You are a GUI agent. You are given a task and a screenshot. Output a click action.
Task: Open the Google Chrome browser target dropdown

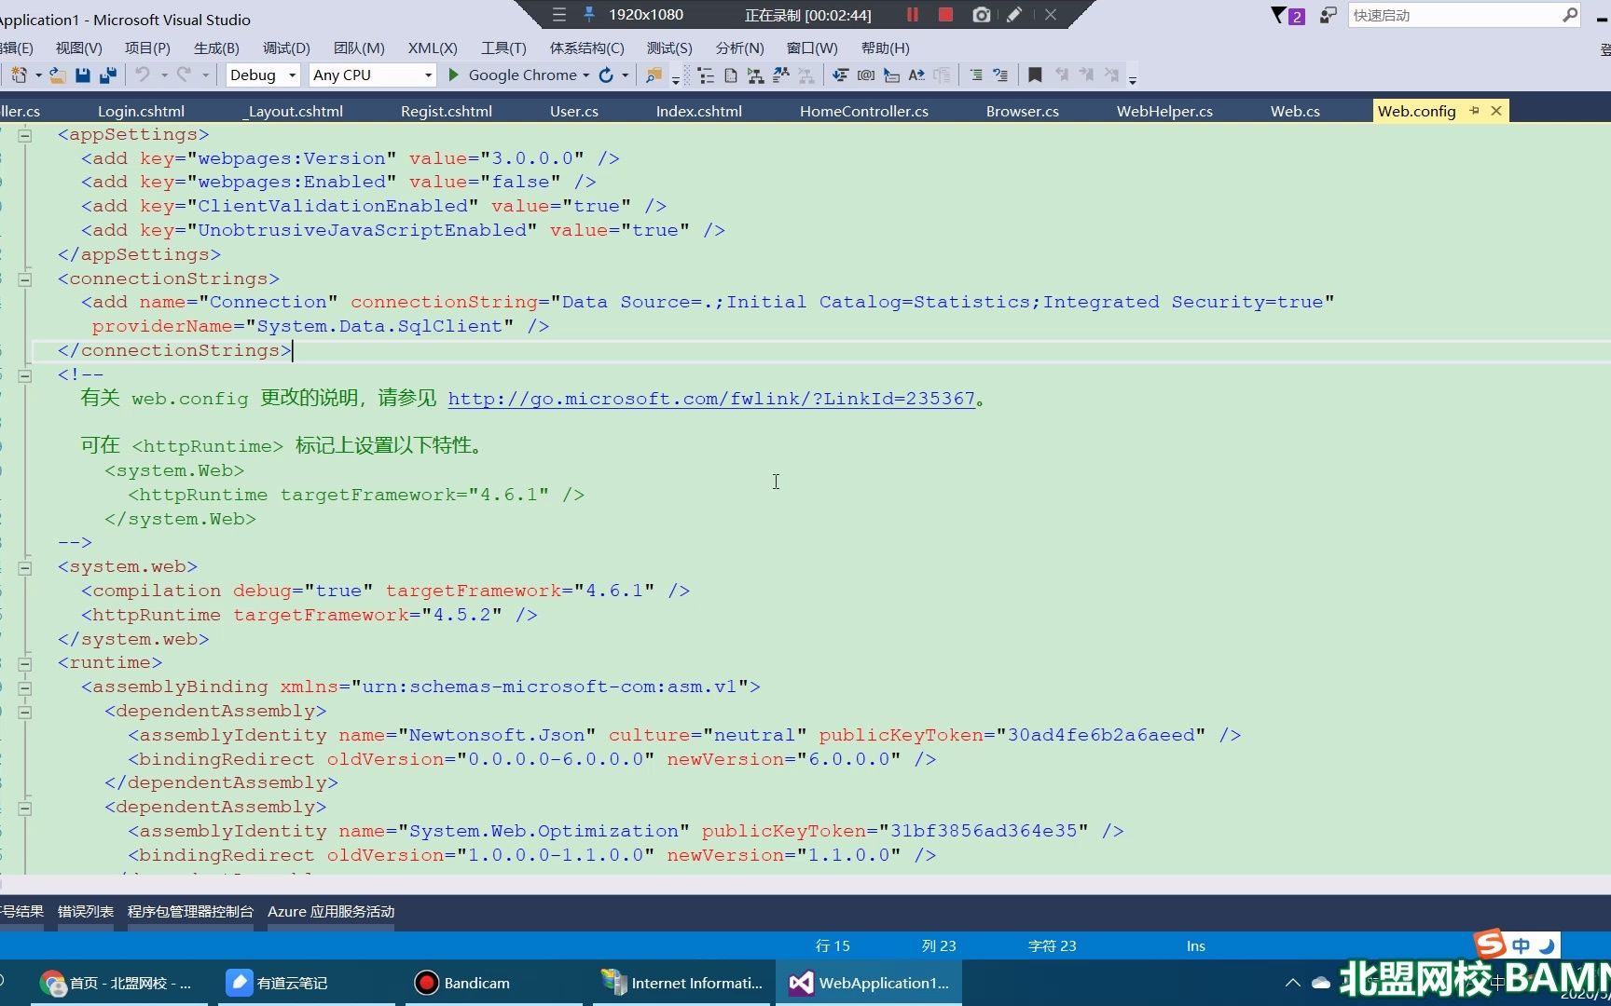[x=585, y=75]
